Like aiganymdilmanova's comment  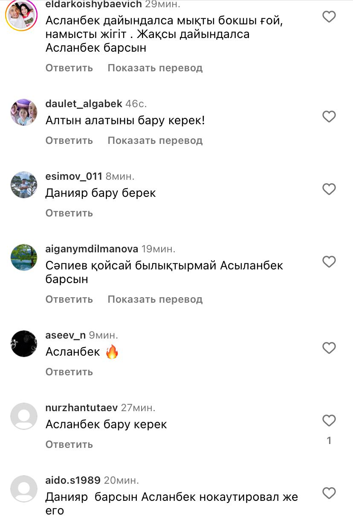[x=329, y=262]
